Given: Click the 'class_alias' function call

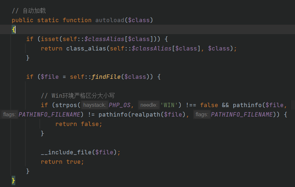Looking at the screenshot, I should (x=86, y=48).
